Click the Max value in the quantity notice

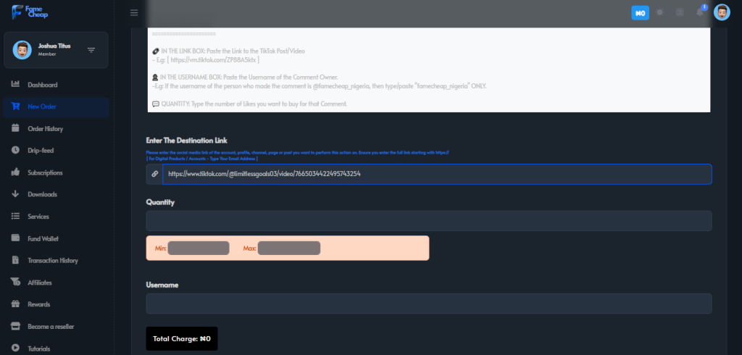coord(288,248)
